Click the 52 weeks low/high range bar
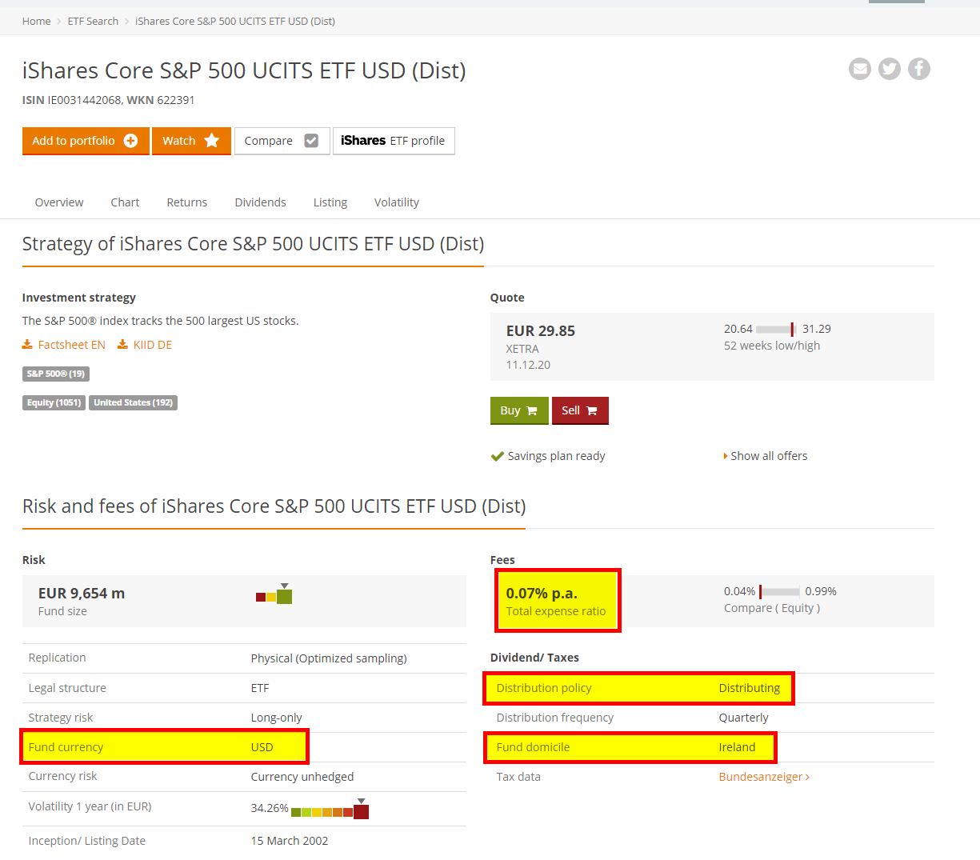The height and width of the screenshot is (860, 980). pyautogui.click(x=776, y=330)
